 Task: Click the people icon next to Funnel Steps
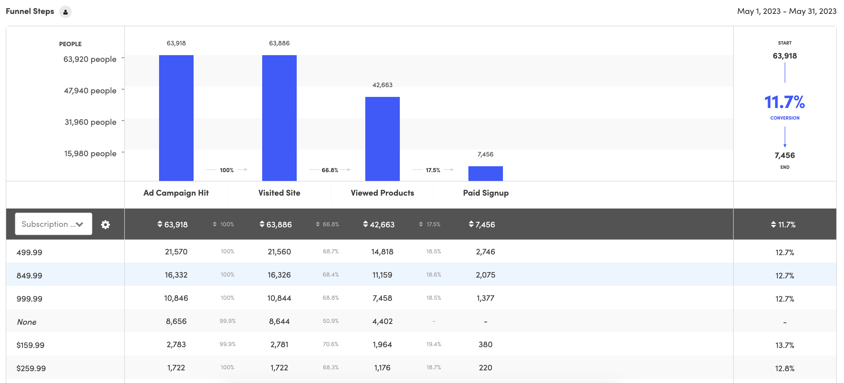pyautogui.click(x=66, y=12)
